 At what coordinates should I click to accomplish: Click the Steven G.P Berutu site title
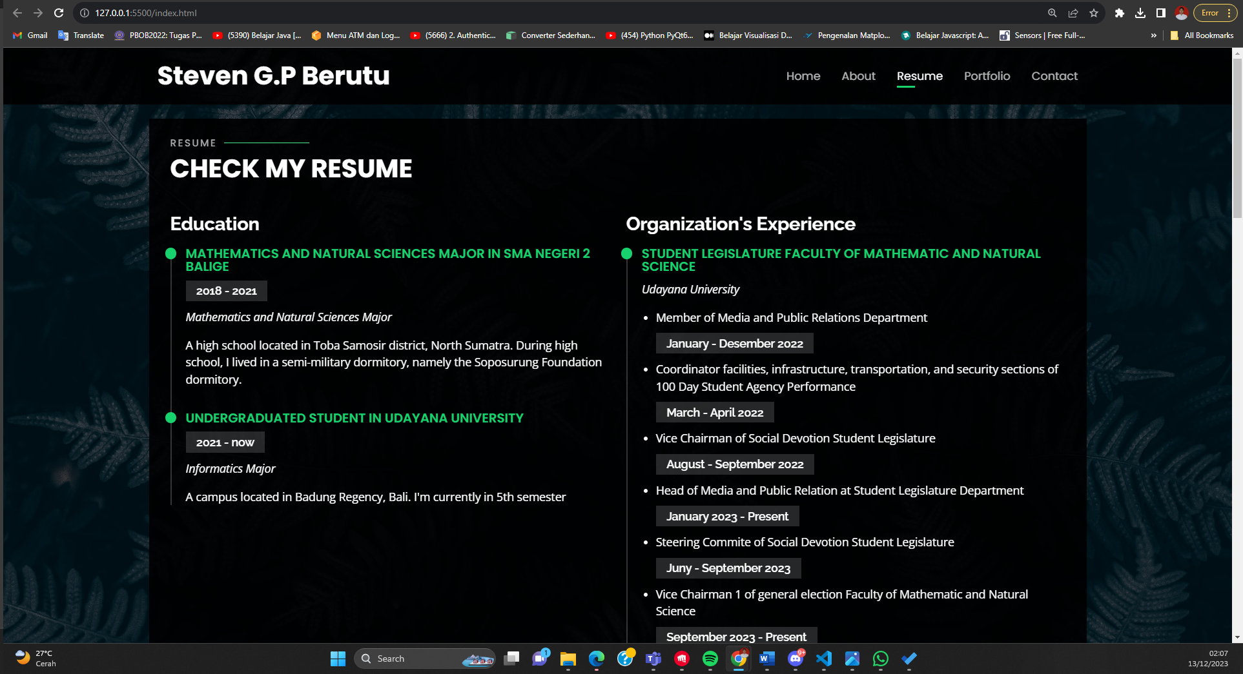[x=273, y=76]
